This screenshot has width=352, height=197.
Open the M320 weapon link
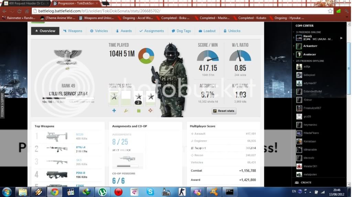click(x=80, y=135)
